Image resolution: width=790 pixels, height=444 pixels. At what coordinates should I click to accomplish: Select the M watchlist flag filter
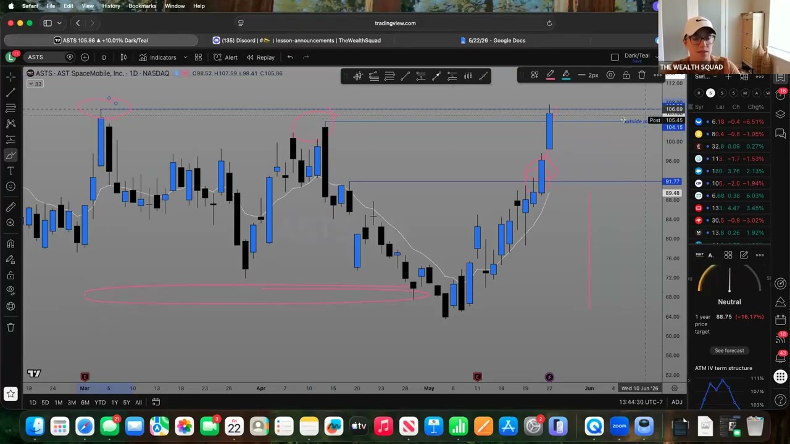coord(745,93)
